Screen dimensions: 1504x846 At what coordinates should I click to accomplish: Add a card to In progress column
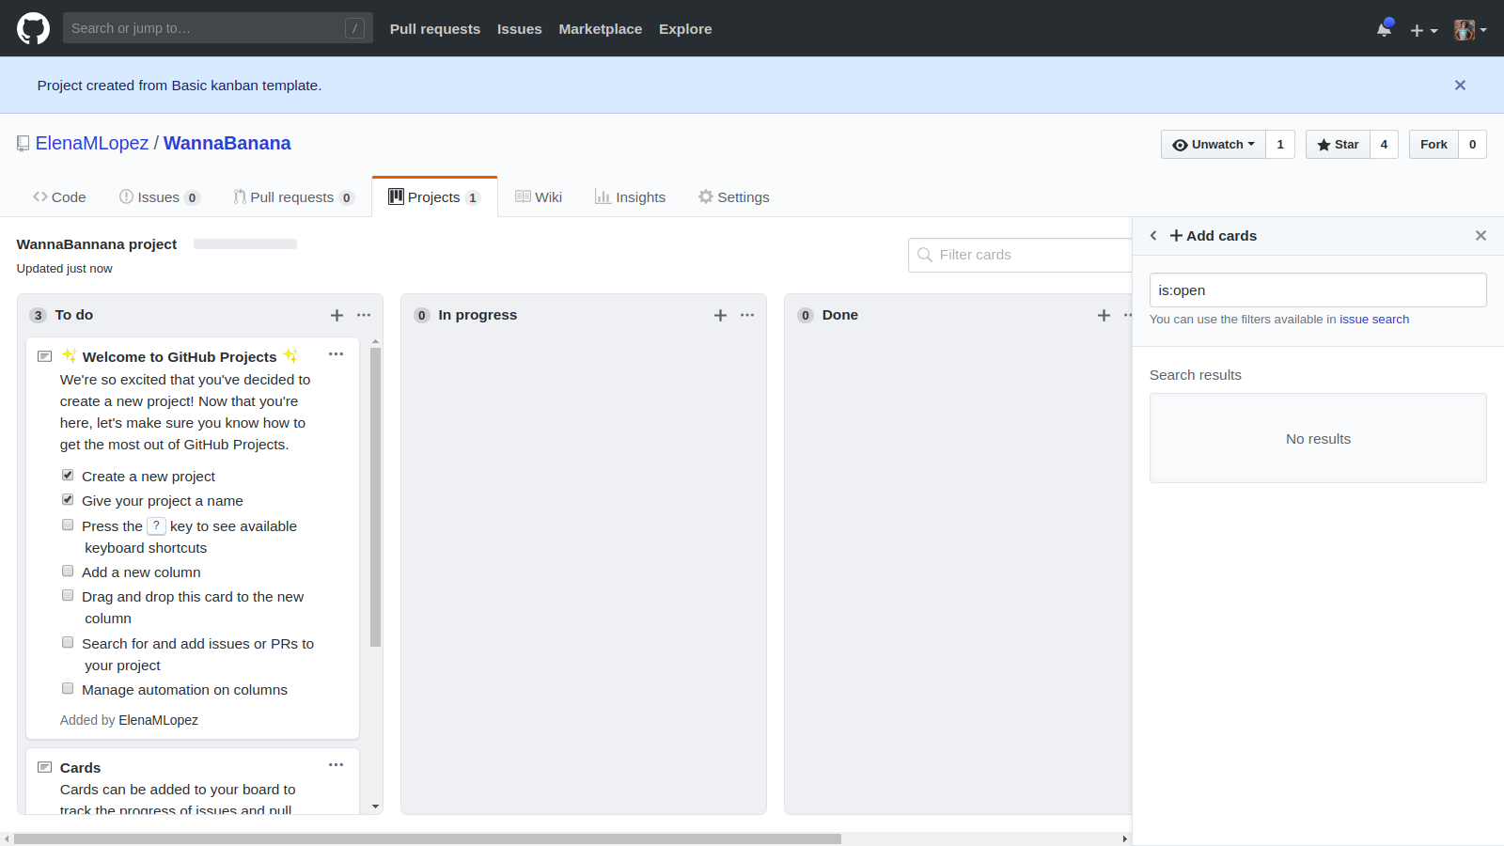click(720, 315)
